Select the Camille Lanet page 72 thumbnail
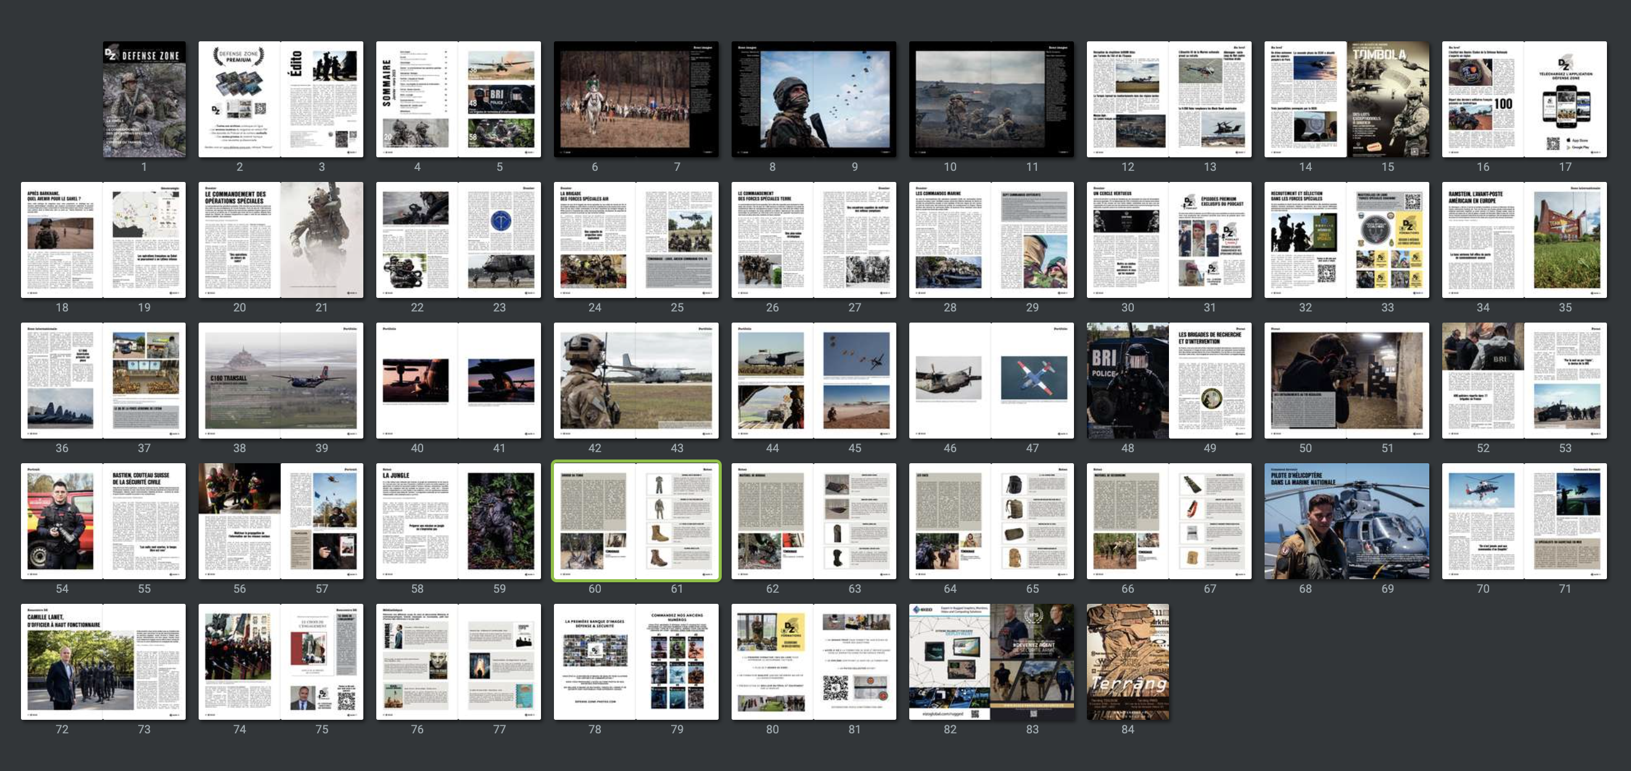This screenshot has height=771, width=1631. (x=62, y=661)
